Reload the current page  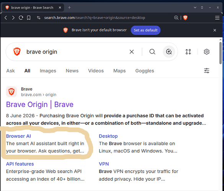(21, 18)
